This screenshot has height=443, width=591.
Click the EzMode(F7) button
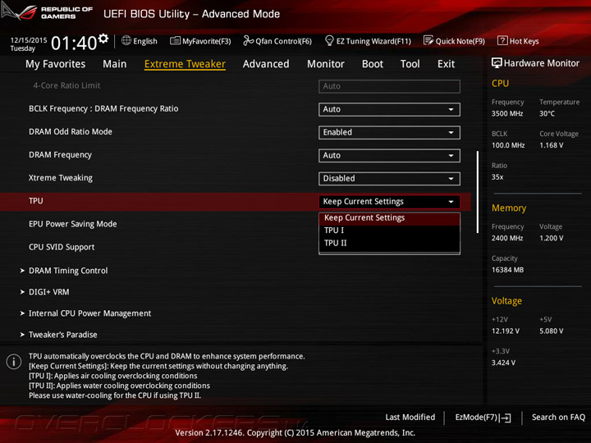(483, 418)
